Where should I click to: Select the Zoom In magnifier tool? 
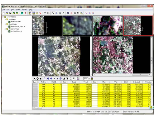tap(57, 13)
